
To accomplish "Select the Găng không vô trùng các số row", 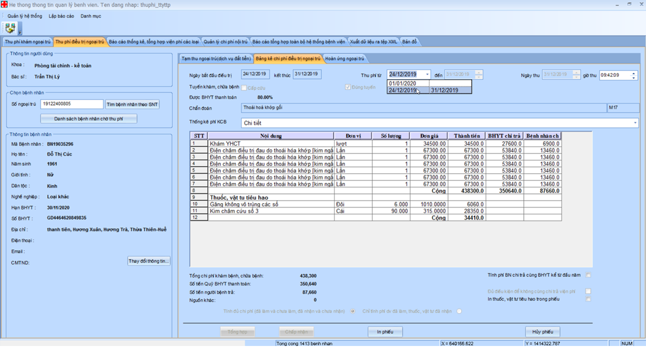I will (x=376, y=204).
